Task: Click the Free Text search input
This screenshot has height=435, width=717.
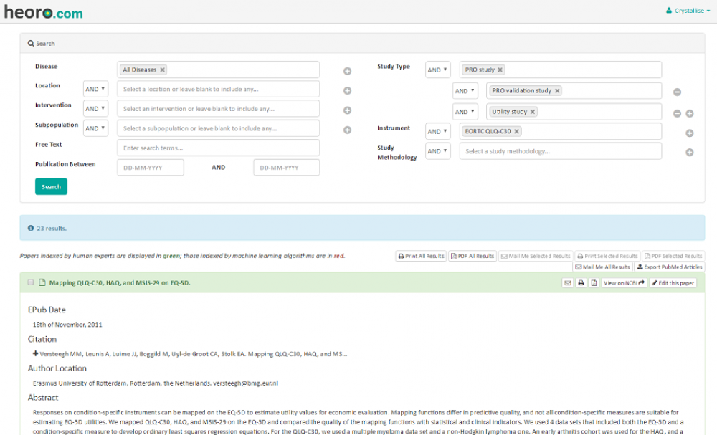Action: coord(218,148)
